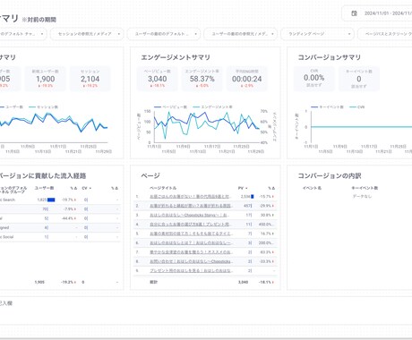This screenshot has width=412, height=340.
Task: Click the セッション数 legend entry in users chart
Action: click(44, 107)
